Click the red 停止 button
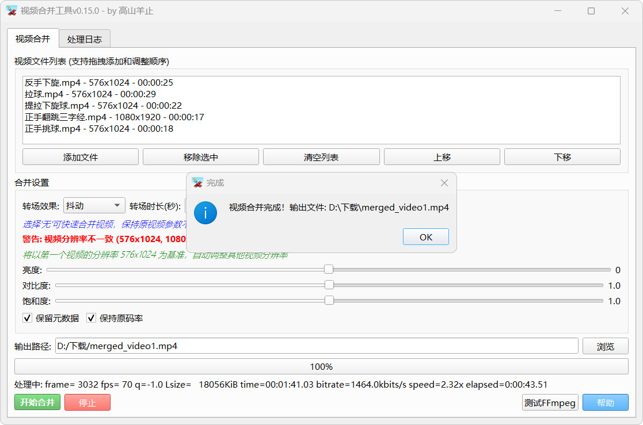The height and width of the screenshot is (425, 643). [87, 402]
